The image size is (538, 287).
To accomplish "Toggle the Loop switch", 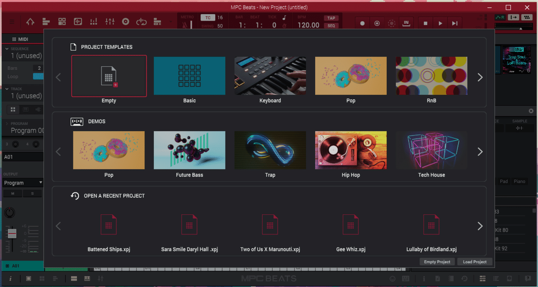I will click(x=39, y=76).
